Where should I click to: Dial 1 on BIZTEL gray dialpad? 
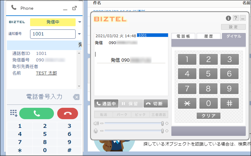187,59
